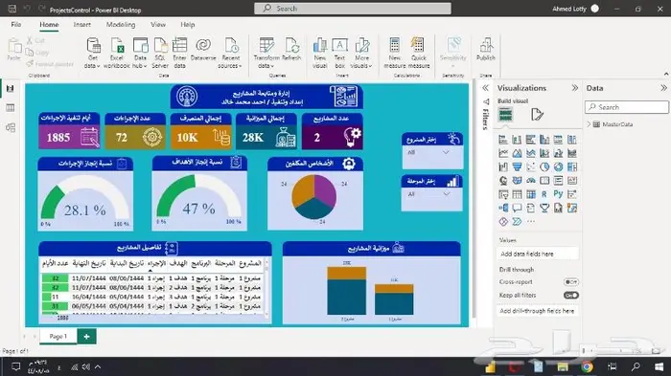Create a Quick measure
Screen dimensions: 671x376
(419, 53)
